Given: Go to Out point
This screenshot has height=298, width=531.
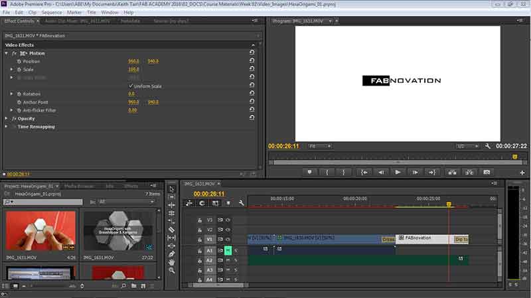Looking at the screenshot, I should click(x=432, y=173).
